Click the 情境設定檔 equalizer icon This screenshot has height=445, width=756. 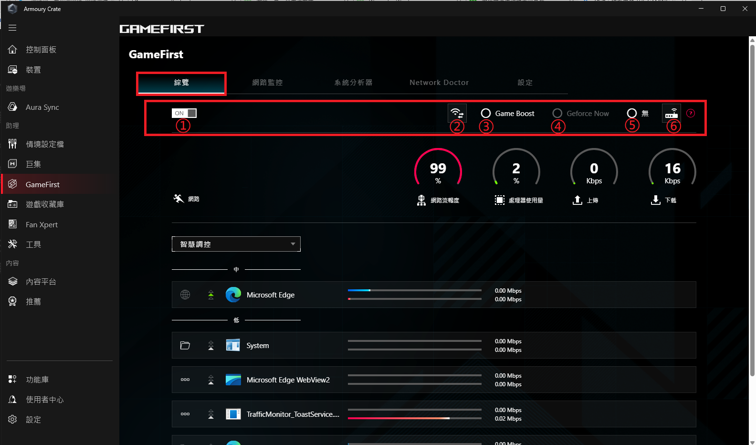13,144
